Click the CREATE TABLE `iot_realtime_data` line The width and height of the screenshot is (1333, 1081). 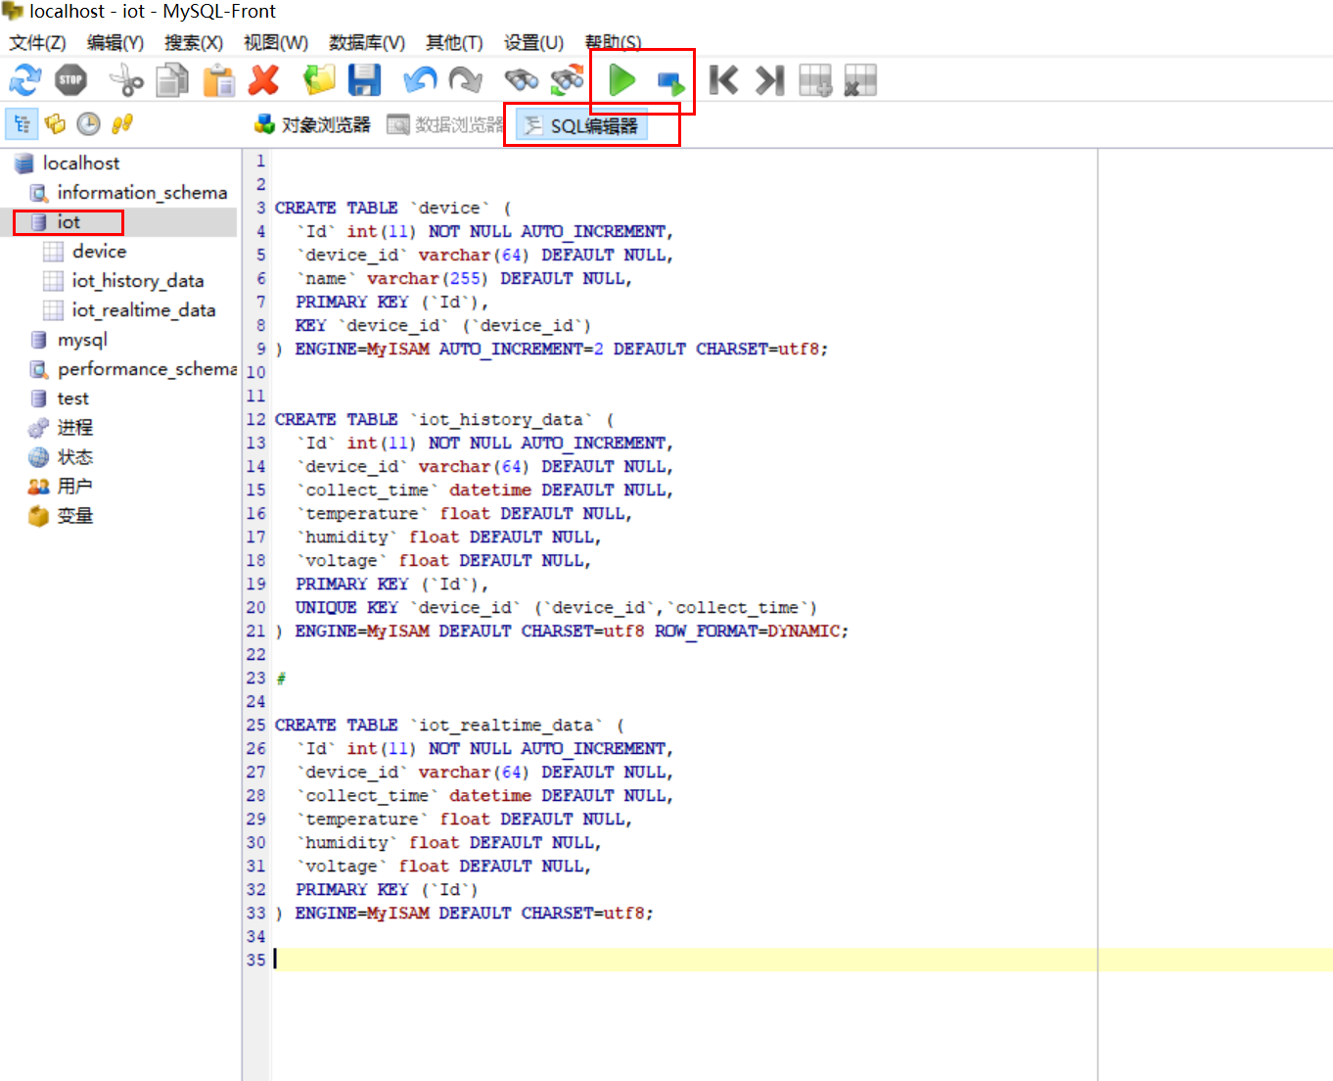coord(449,726)
